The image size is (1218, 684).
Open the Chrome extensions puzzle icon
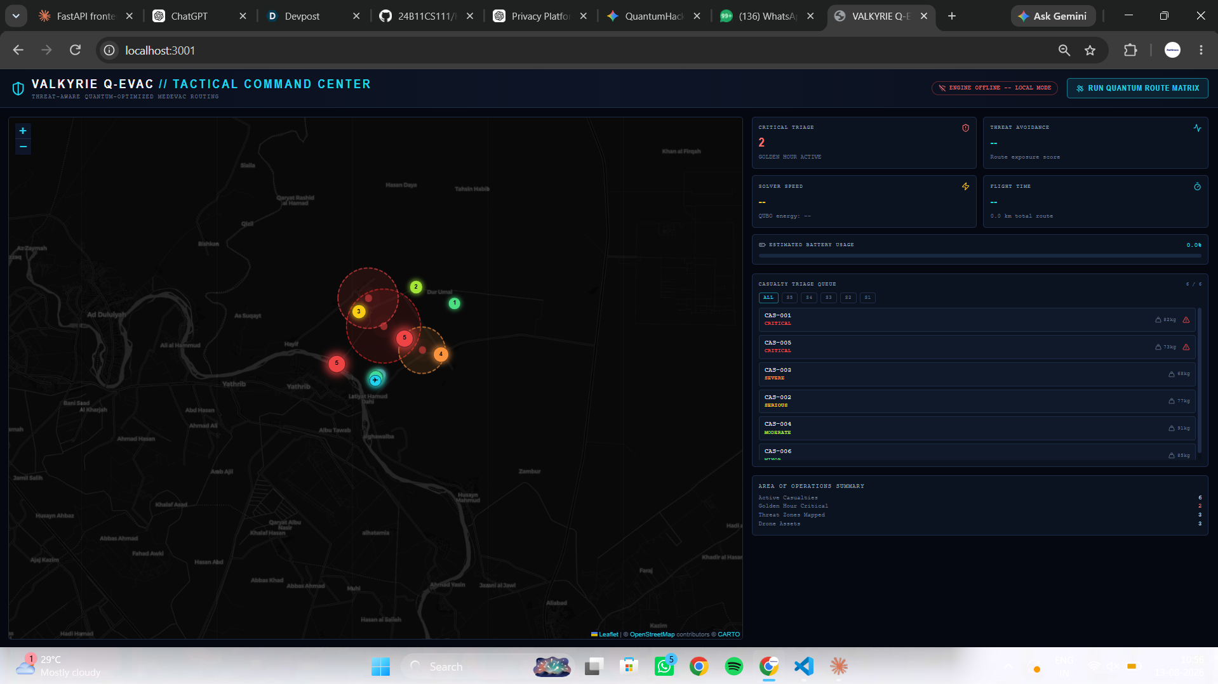pyautogui.click(x=1130, y=50)
